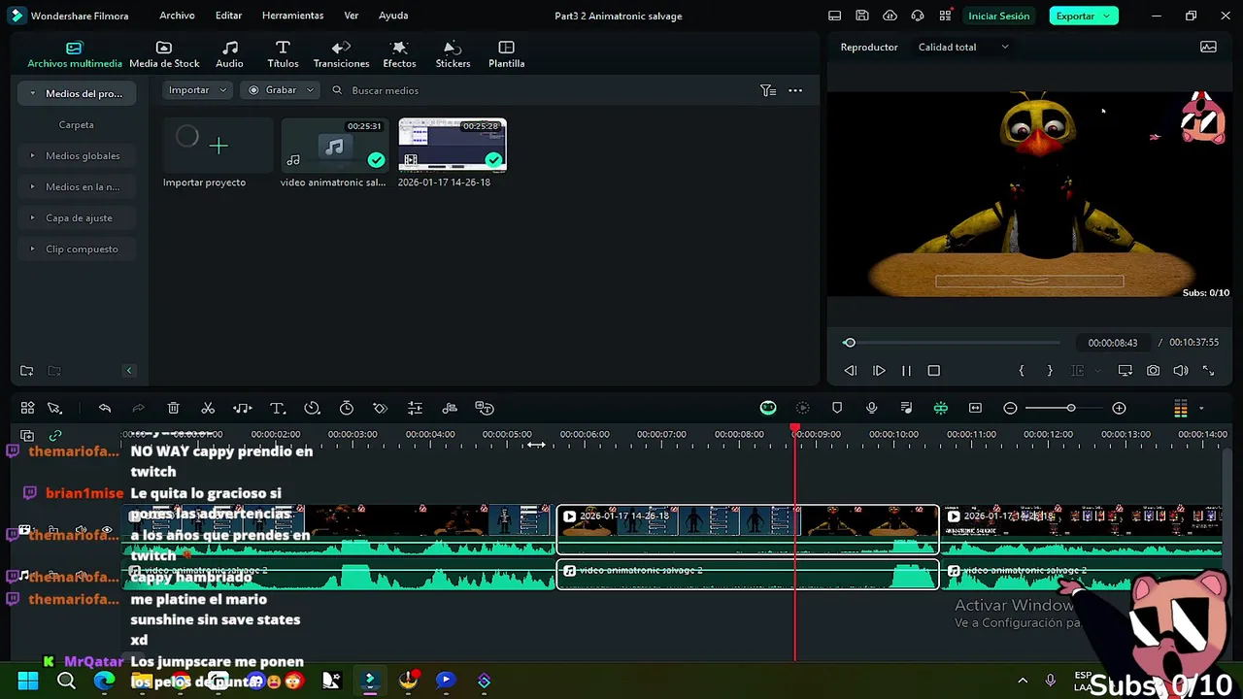Click the Buscar medios search field

[x=385, y=90]
